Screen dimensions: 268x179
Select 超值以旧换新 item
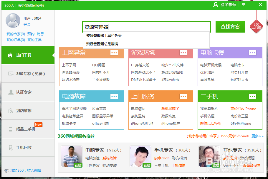pos(211,124)
